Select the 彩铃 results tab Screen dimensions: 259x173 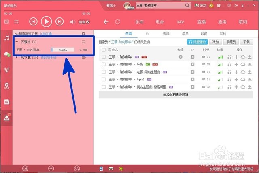(223, 34)
